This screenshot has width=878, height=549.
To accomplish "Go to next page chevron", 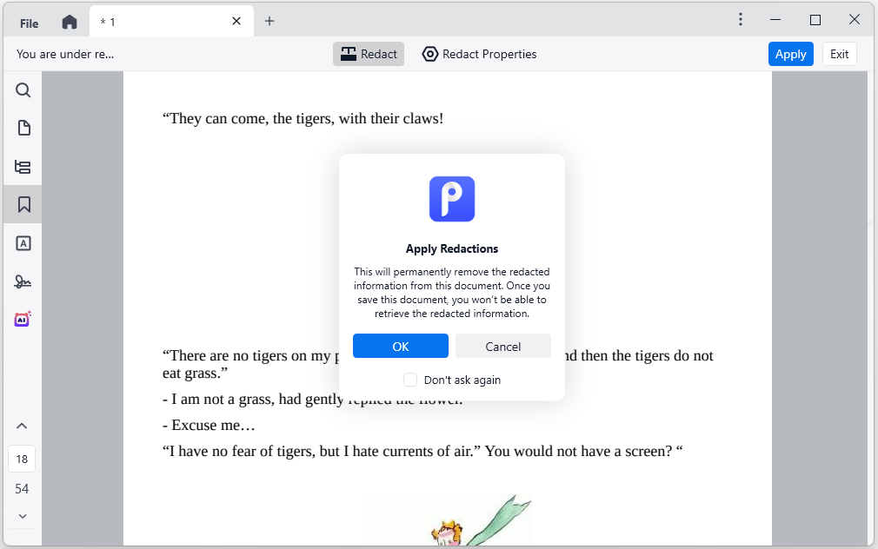I will point(23,516).
